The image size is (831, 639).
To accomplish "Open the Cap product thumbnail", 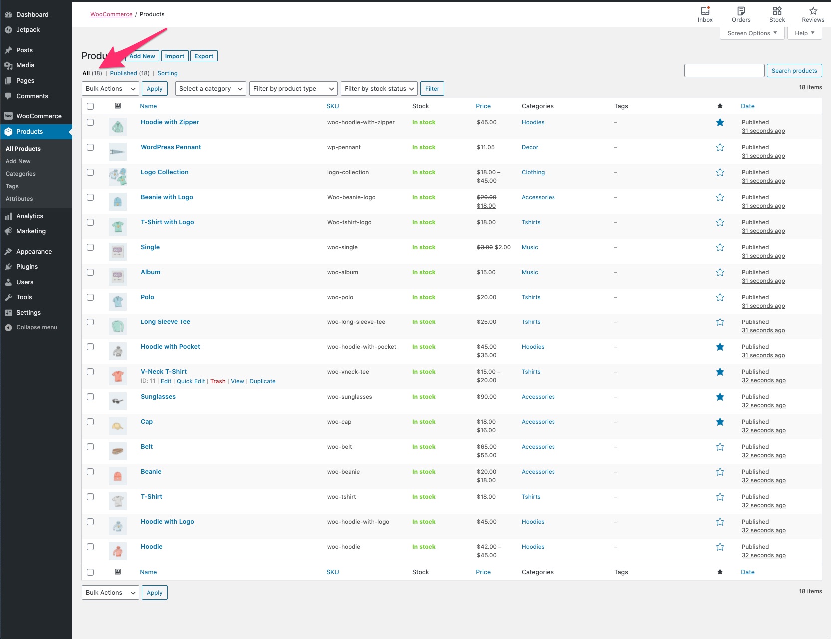I will coord(118,426).
